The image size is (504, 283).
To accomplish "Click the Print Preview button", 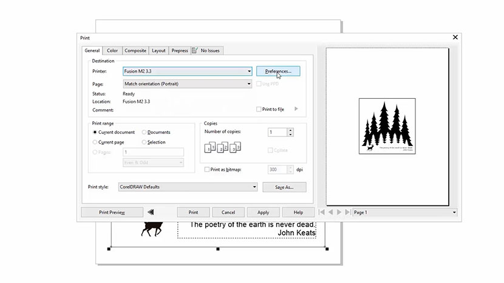I will click(x=112, y=212).
